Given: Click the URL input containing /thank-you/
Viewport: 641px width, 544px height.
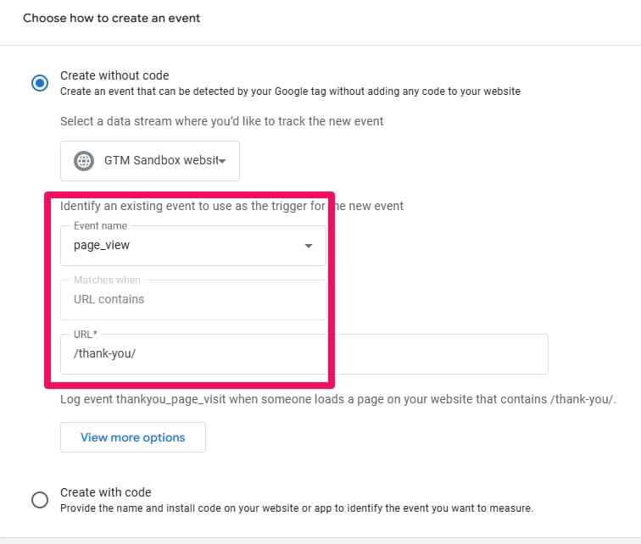Looking at the screenshot, I should (x=304, y=354).
